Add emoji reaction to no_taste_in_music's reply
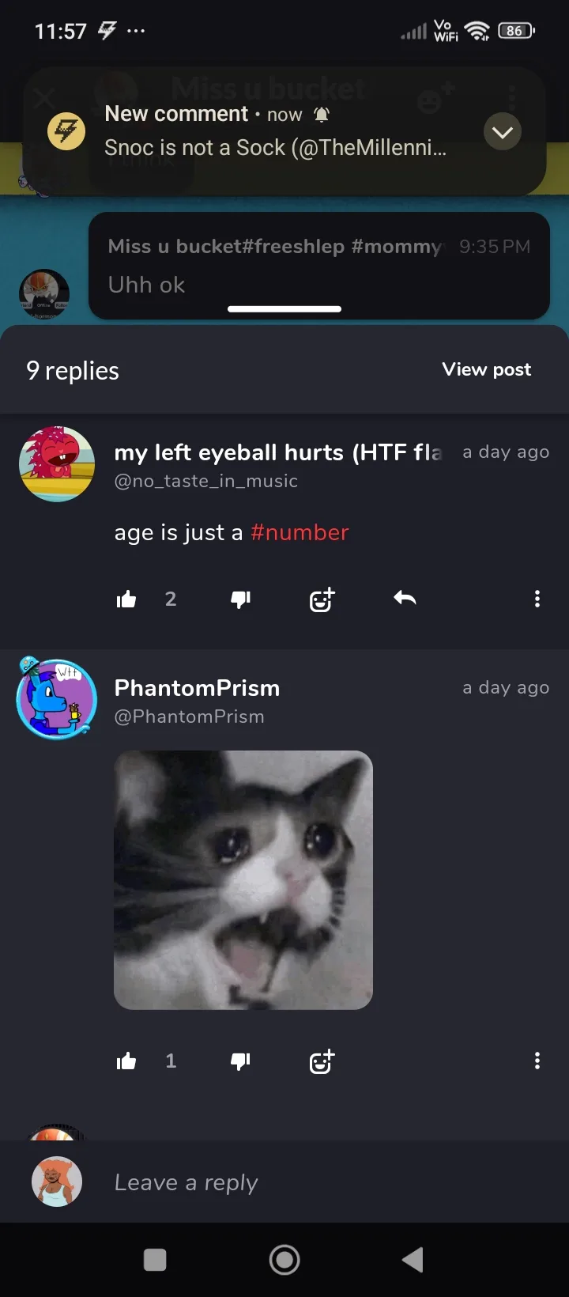The height and width of the screenshot is (1297, 569). click(x=322, y=600)
